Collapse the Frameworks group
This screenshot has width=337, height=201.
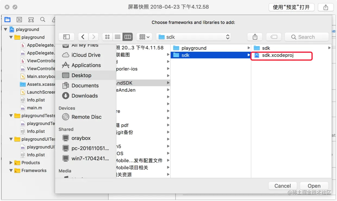[11, 171]
